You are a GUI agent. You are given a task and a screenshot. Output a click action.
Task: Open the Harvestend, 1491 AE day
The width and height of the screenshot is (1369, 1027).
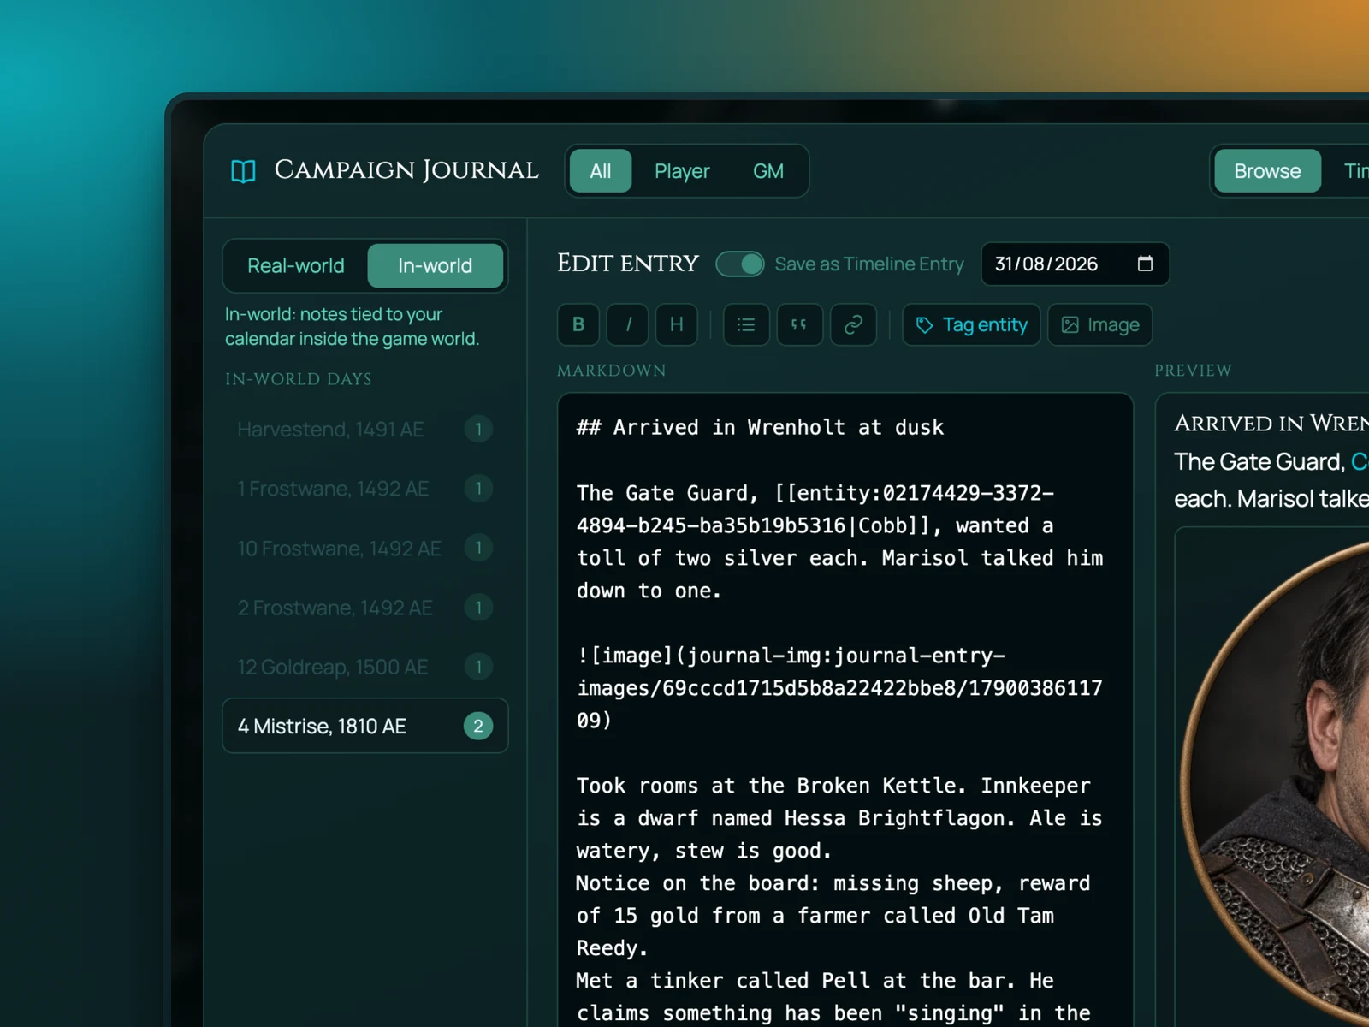tap(365, 430)
